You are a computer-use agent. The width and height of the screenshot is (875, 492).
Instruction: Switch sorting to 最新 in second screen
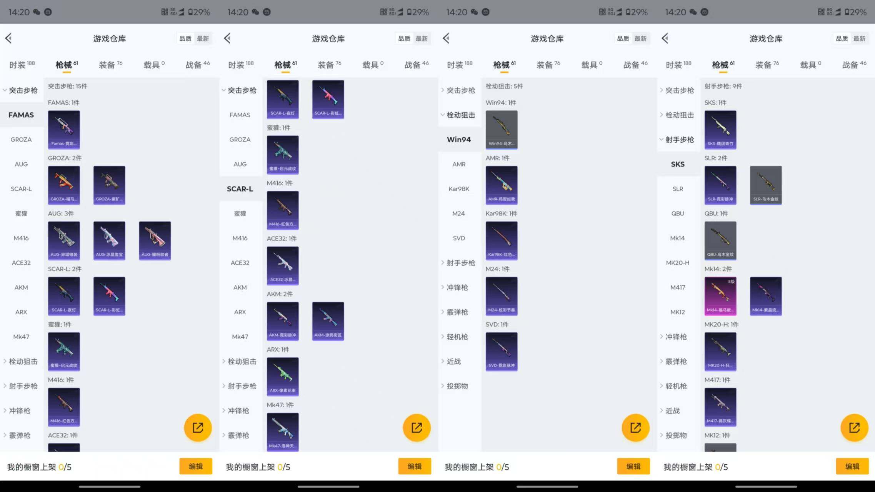(x=422, y=38)
